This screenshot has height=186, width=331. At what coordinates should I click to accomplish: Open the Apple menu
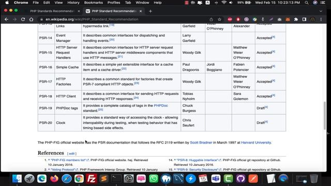[x=7, y=3]
